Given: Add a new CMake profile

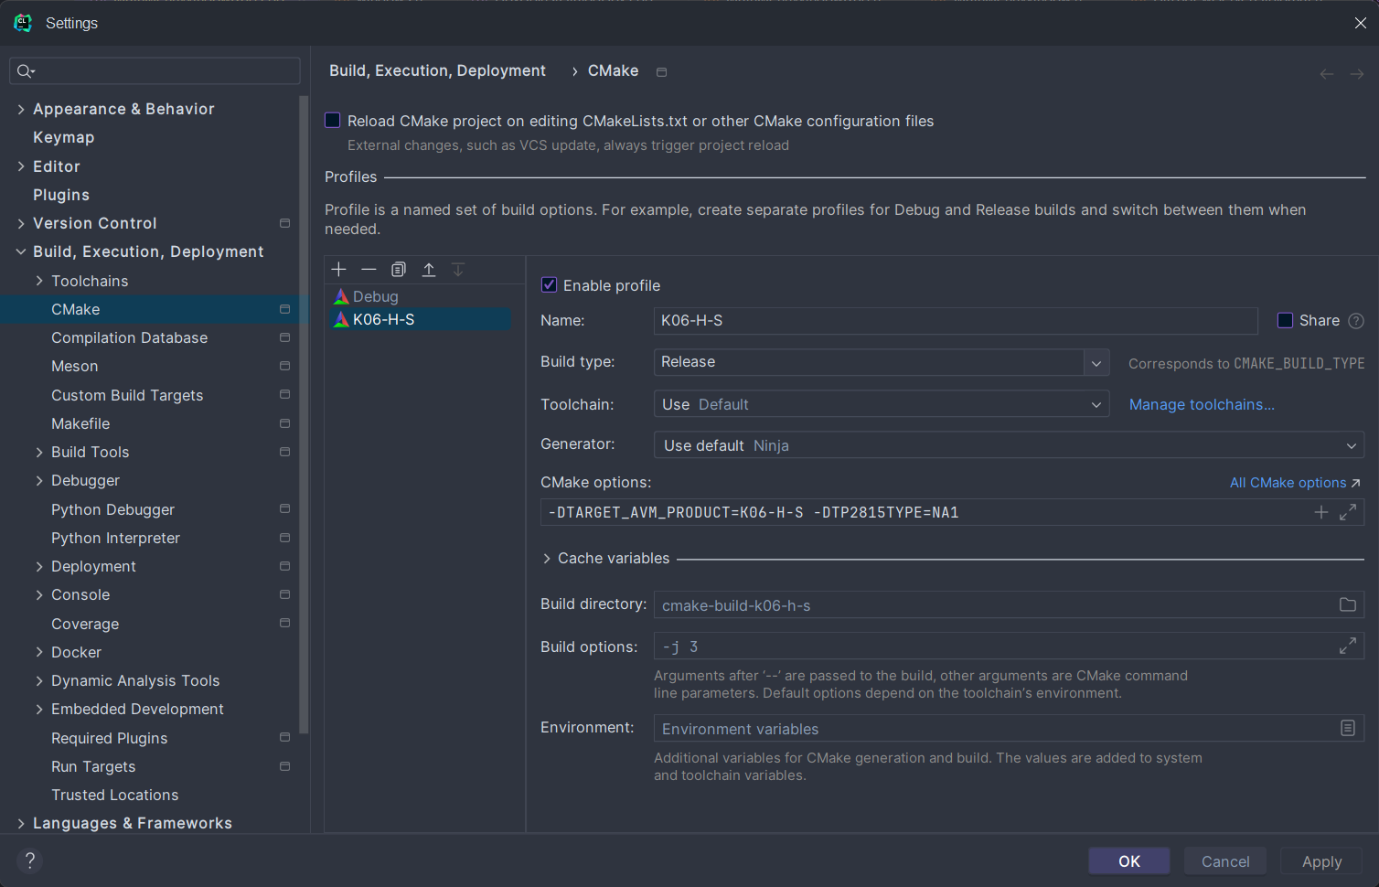Looking at the screenshot, I should coord(338,269).
